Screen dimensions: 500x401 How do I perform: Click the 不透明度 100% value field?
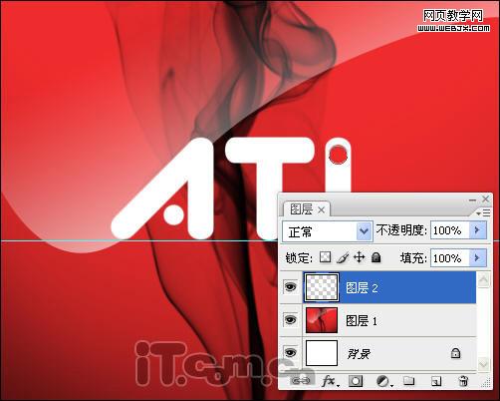(449, 230)
